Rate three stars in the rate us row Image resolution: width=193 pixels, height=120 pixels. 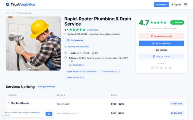point(161,68)
